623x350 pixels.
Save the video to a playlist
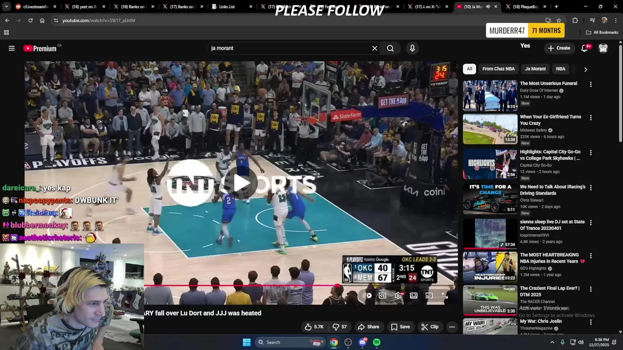[x=401, y=327]
